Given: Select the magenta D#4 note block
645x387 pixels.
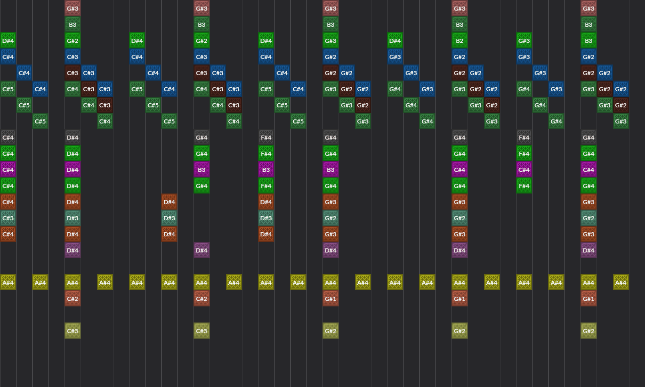Looking at the screenshot, I should [x=73, y=170].
